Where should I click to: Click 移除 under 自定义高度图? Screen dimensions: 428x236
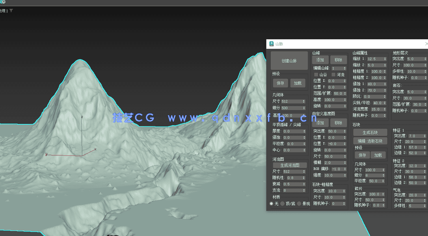[x=338, y=123]
